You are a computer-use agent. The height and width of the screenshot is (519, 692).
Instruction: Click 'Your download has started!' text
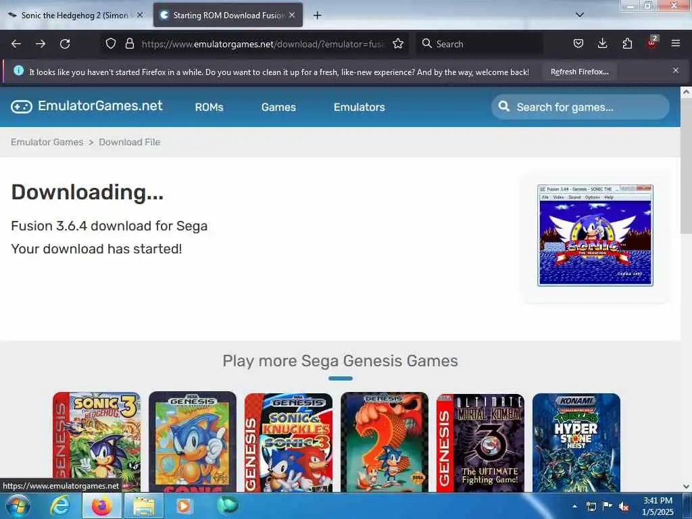(x=96, y=249)
